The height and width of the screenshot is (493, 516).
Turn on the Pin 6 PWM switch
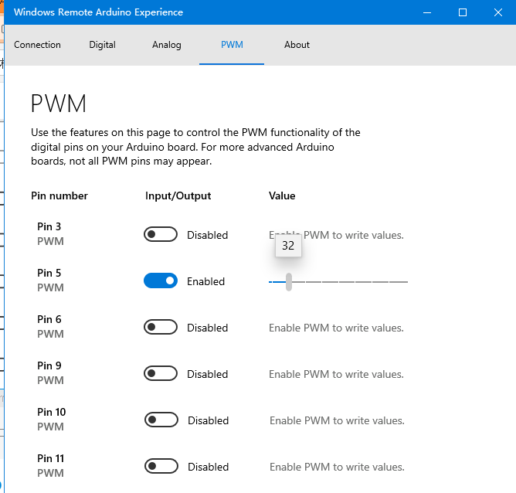[161, 328]
